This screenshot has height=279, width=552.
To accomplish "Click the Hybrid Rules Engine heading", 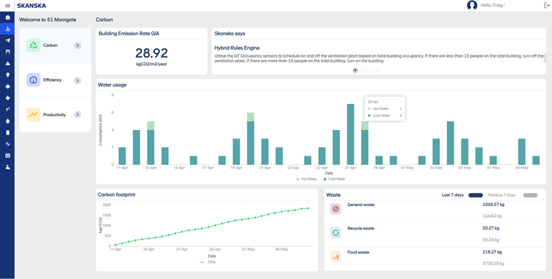I will (x=237, y=48).
